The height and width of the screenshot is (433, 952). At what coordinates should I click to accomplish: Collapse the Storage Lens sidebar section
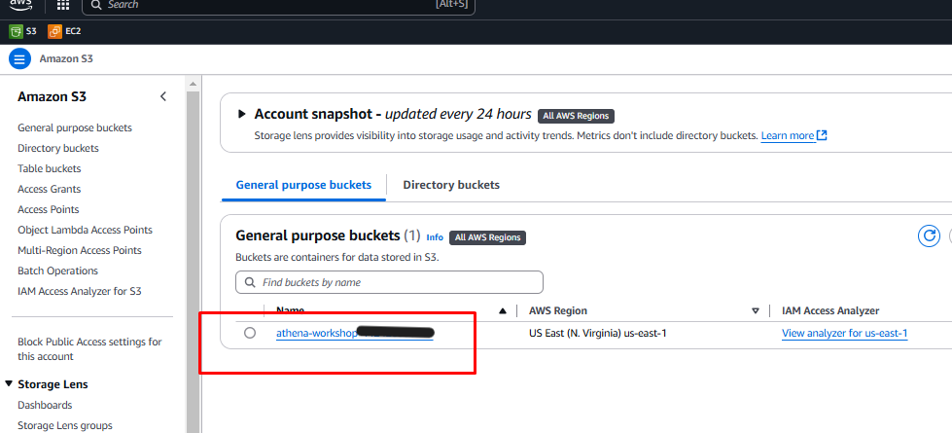[x=9, y=384]
